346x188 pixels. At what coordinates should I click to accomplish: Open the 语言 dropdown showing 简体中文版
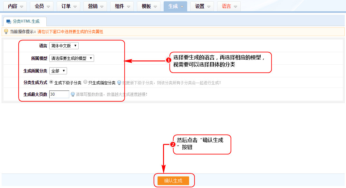coord(64,46)
